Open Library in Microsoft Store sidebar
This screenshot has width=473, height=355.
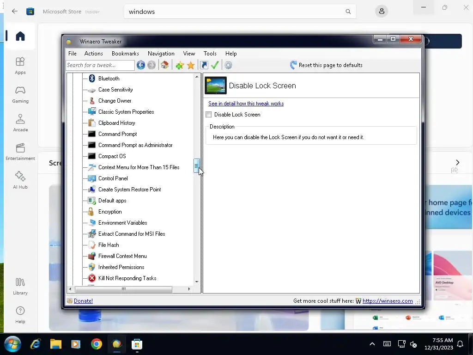click(20, 287)
